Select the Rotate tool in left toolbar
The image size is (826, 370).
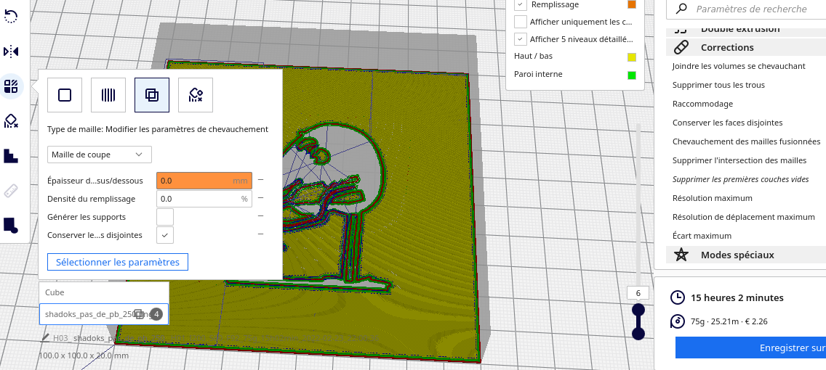[x=11, y=16]
